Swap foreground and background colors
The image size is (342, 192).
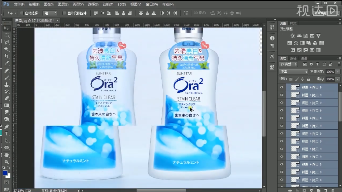tap(9, 167)
